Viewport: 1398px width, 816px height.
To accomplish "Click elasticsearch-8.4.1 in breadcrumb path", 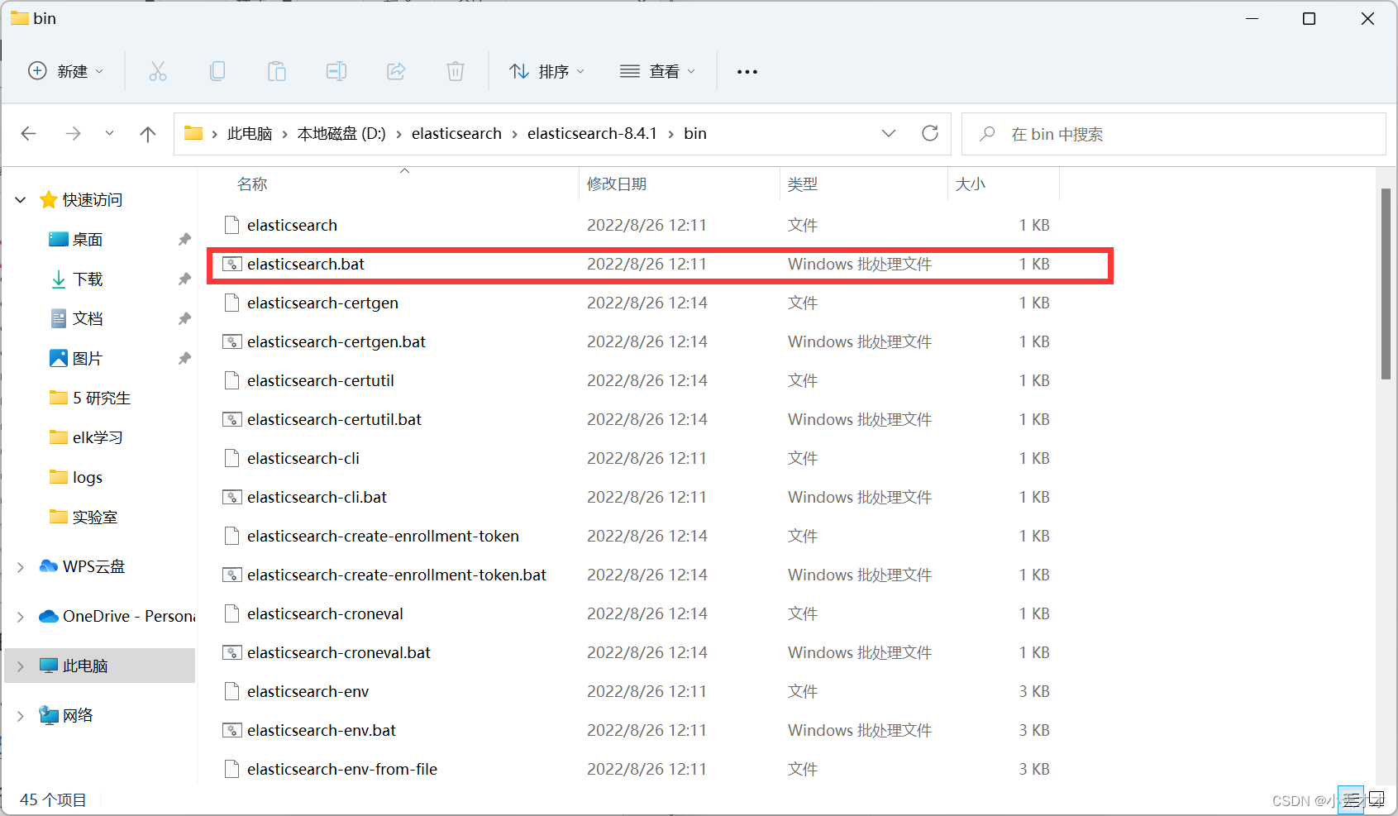I will pyautogui.click(x=592, y=134).
